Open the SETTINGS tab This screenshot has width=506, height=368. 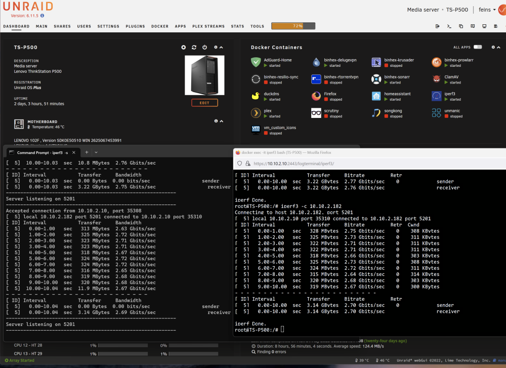108,26
